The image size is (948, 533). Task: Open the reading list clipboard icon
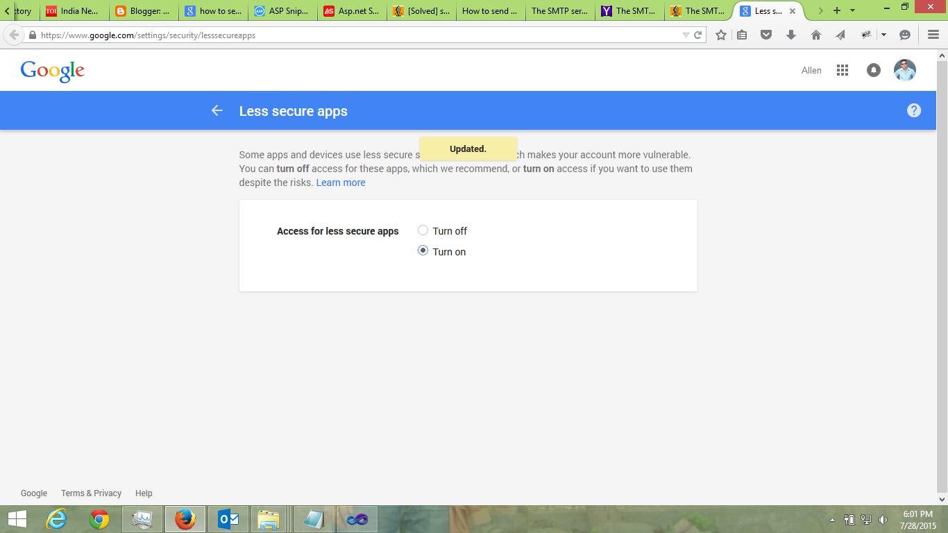click(x=743, y=33)
